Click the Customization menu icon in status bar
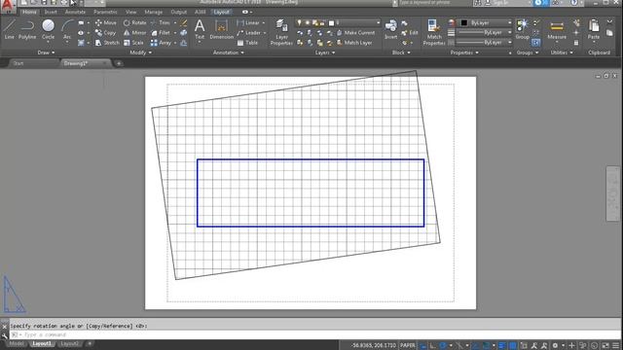This screenshot has height=350, width=623. [615, 346]
